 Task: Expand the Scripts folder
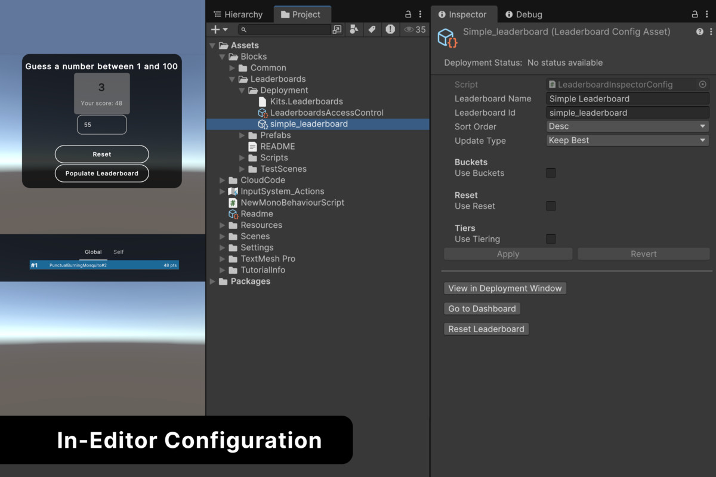click(242, 158)
